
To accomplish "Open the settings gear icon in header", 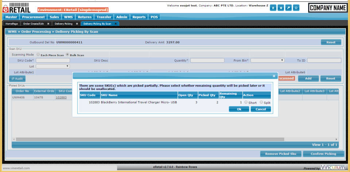I will 281,8.
